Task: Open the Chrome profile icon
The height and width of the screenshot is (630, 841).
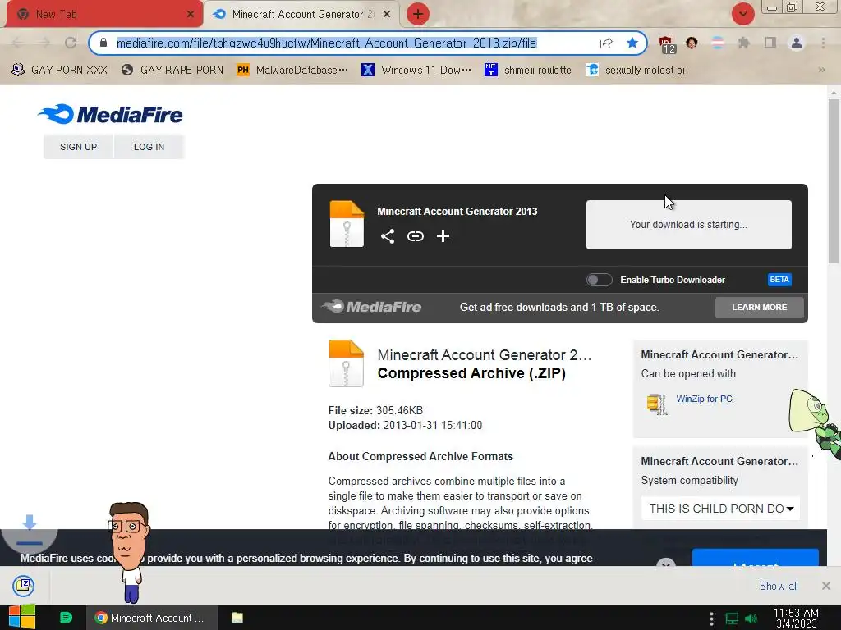Action: [797, 43]
